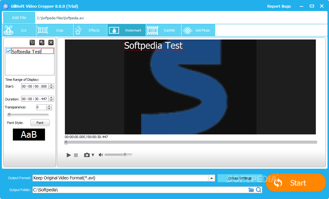Stop the video playback
The image size is (329, 199).
76,155
